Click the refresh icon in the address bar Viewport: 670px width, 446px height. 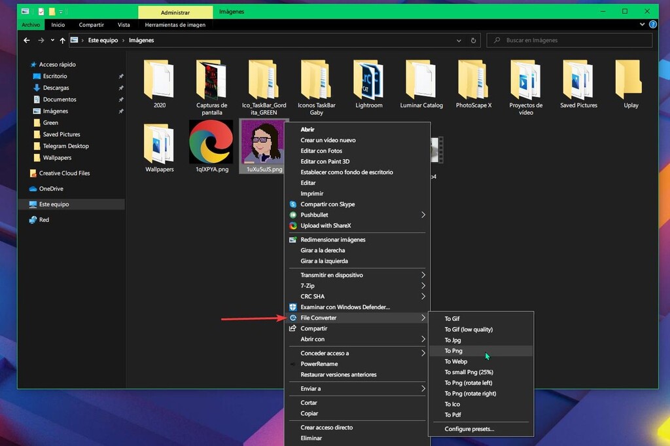(x=473, y=40)
